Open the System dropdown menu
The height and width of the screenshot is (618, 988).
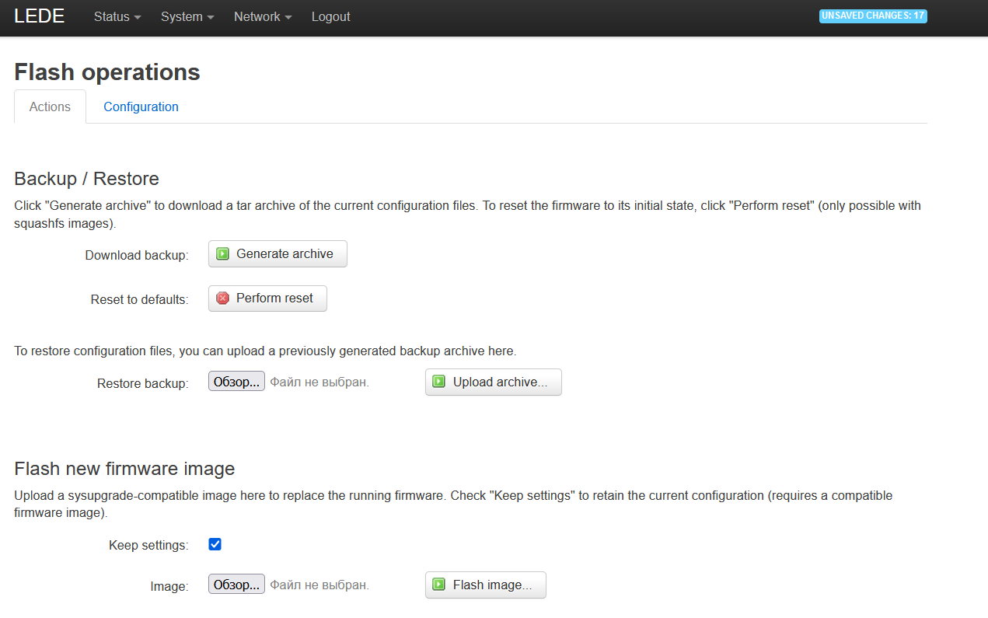(187, 17)
